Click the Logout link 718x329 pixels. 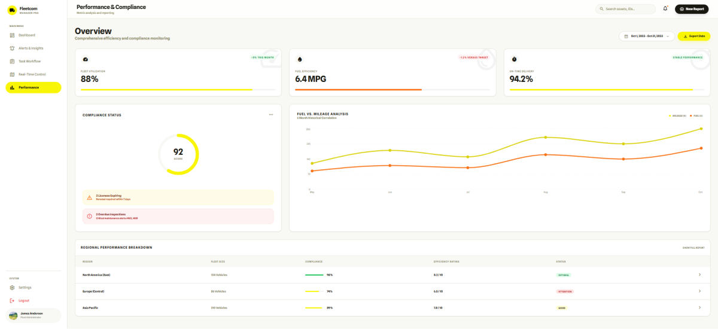click(34, 301)
